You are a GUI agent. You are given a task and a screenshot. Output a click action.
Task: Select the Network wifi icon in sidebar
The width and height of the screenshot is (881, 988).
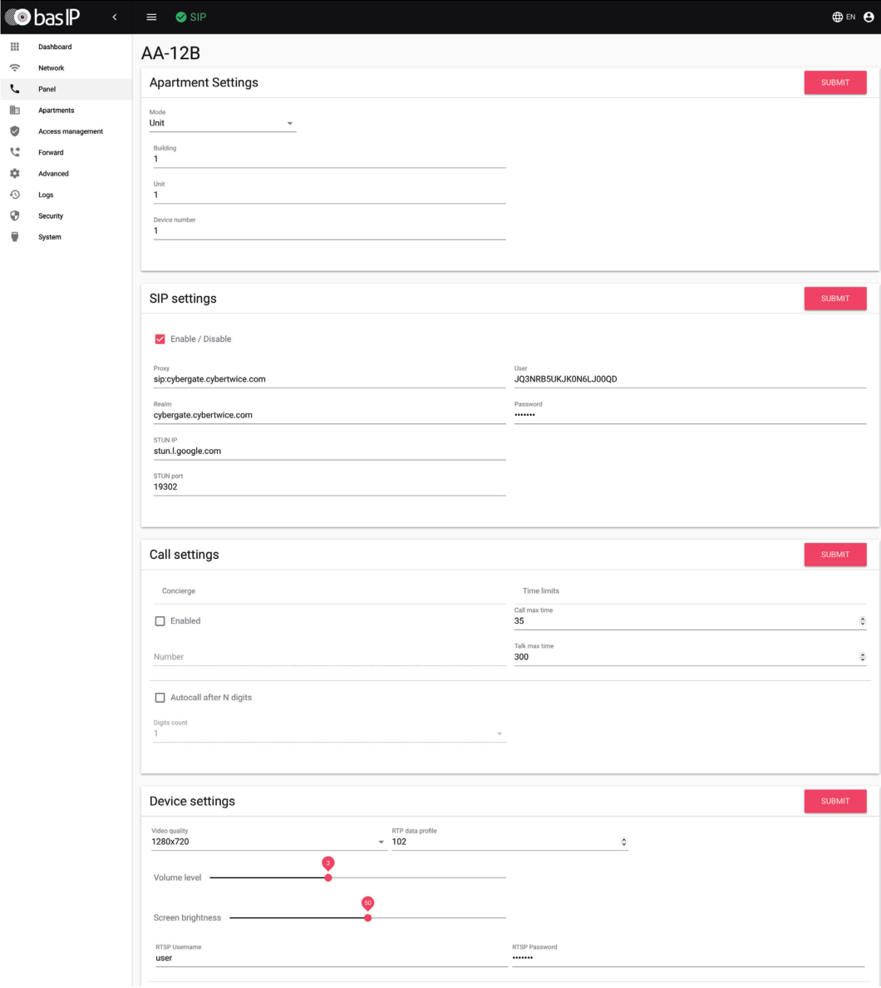click(x=13, y=67)
